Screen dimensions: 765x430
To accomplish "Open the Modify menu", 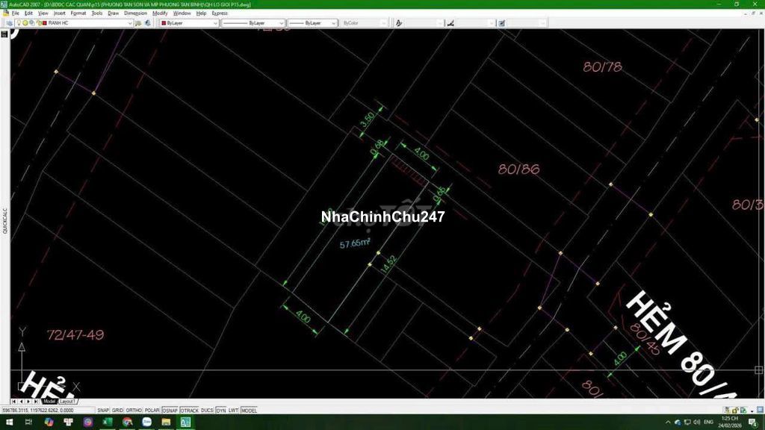I will click(x=160, y=13).
